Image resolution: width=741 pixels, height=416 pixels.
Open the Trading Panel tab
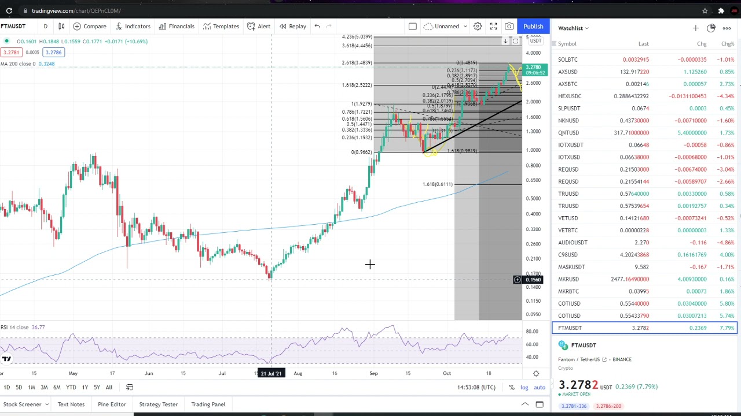tap(208, 404)
